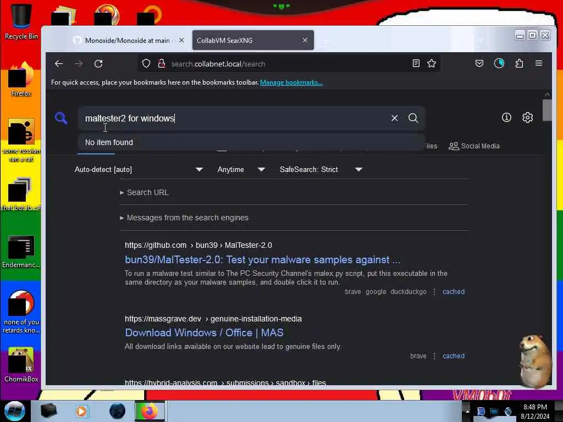Open a new tab with the plus button
This screenshot has width=563, height=422.
pos(325,41)
